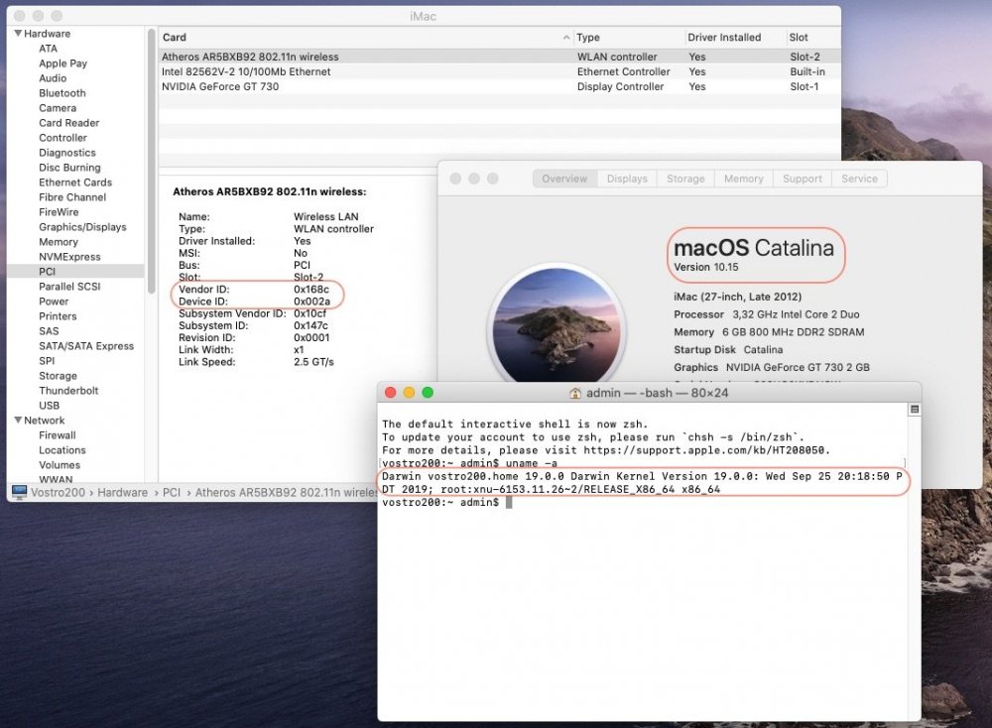Select the NVIDIA GeForce GT 730 row
Image resolution: width=992 pixels, height=728 pixels.
coord(220,87)
